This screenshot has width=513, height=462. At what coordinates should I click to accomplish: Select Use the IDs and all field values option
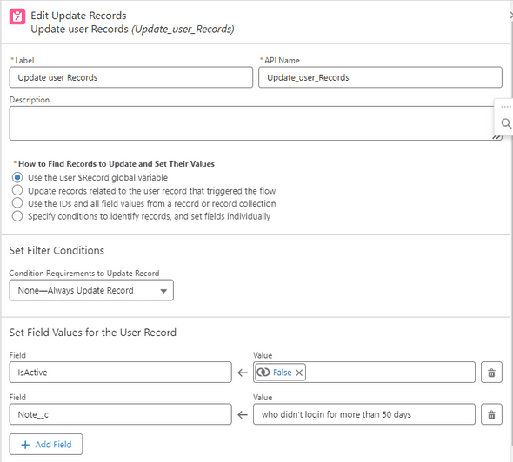[x=17, y=203]
